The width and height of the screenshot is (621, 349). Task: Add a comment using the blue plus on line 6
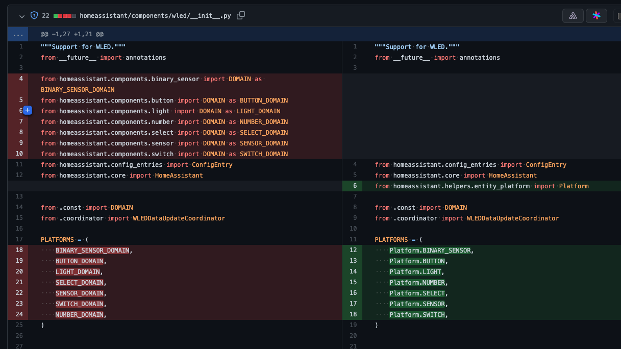click(28, 110)
